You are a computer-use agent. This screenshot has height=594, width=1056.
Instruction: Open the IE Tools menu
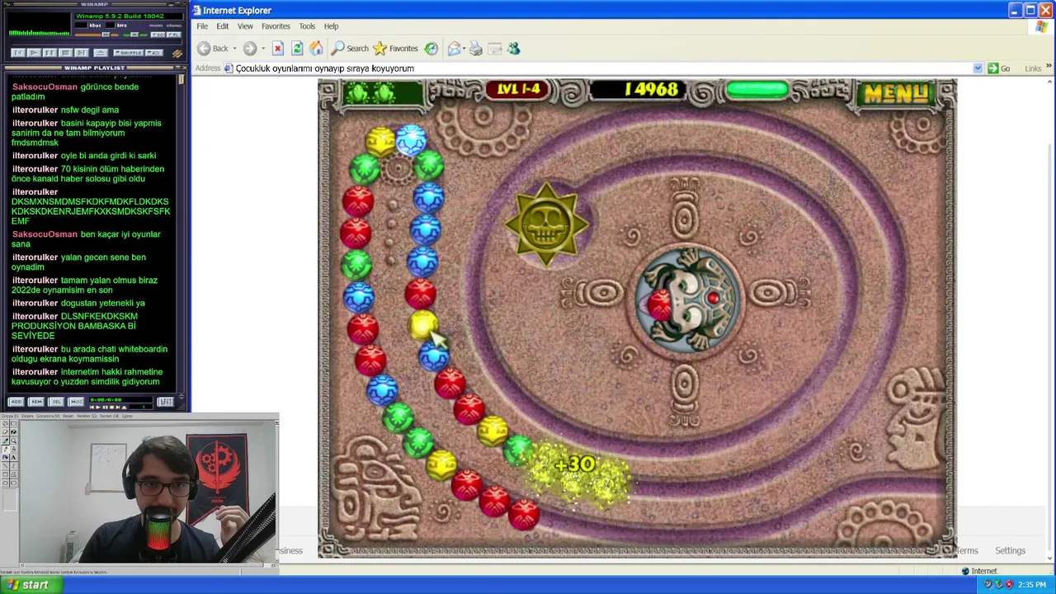click(307, 26)
